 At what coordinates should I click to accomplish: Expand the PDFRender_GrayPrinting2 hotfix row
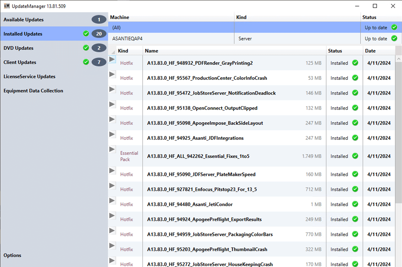click(112, 59)
